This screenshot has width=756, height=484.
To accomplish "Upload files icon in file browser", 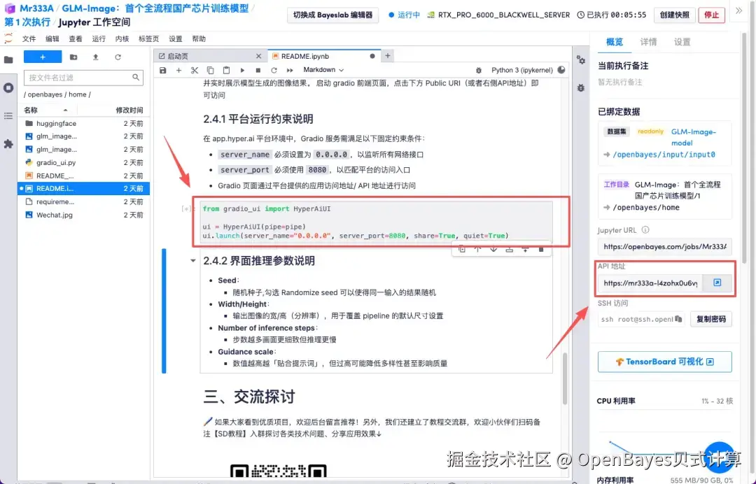I will tap(95, 57).
